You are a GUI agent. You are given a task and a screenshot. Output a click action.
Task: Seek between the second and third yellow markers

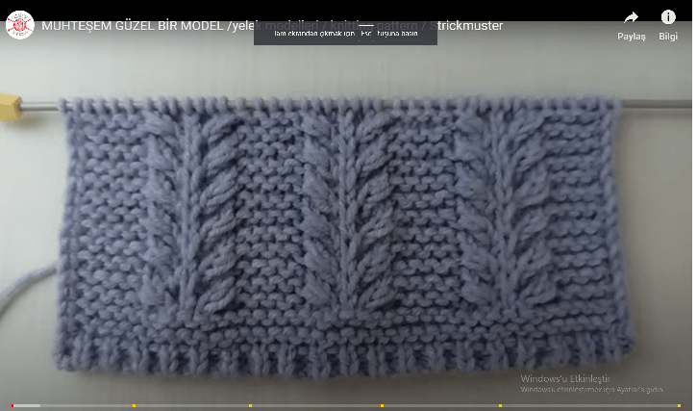pos(315,406)
